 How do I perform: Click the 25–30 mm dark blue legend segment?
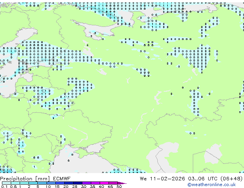(x=78, y=183)
